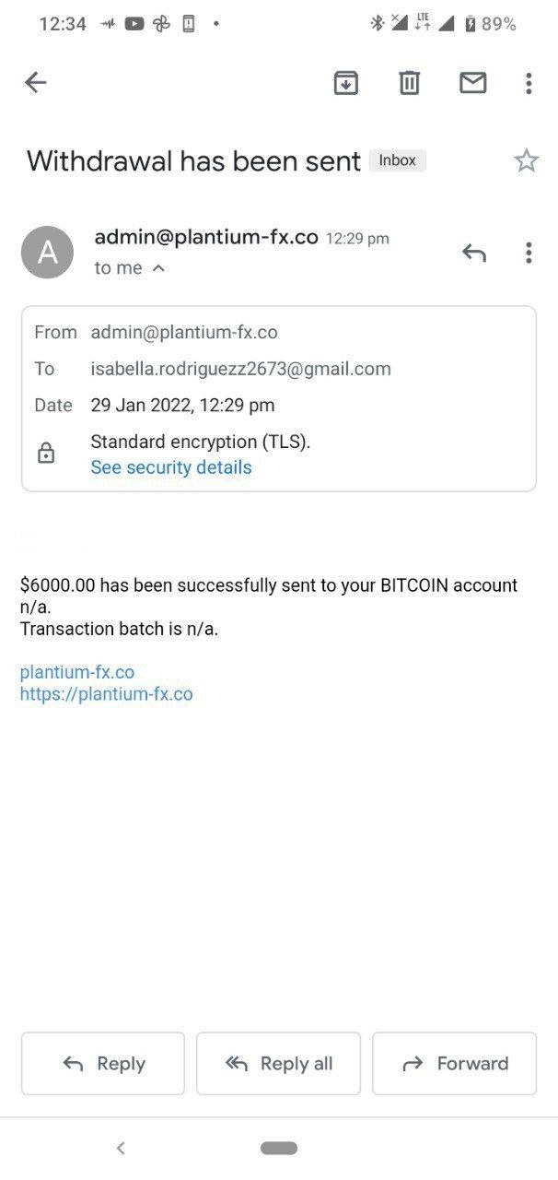This screenshot has height=1180, width=558.
Task: Tap the home pill in the navigation bar
Action: point(279,1148)
